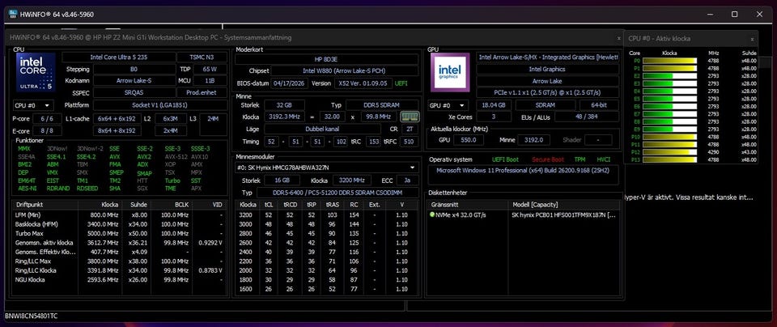This screenshot has width=777, height=327.
Task: Click the green NVMe drive status indicator
Action: tap(432, 215)
